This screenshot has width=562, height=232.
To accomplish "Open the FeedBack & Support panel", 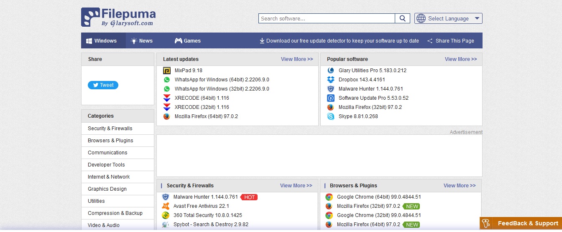I will tap(521, 223).
